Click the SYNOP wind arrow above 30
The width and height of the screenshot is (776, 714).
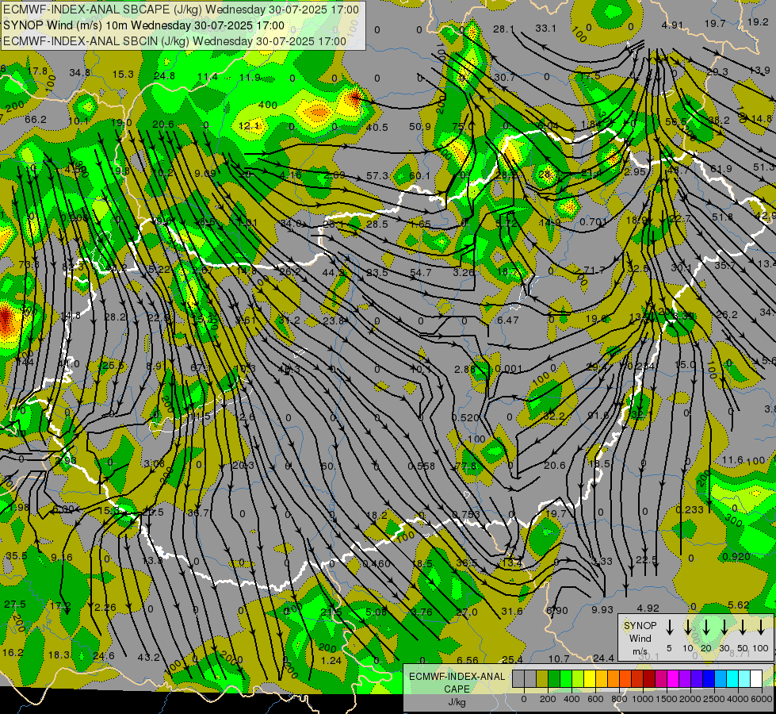pyautogui.click(x=724, y=628)
